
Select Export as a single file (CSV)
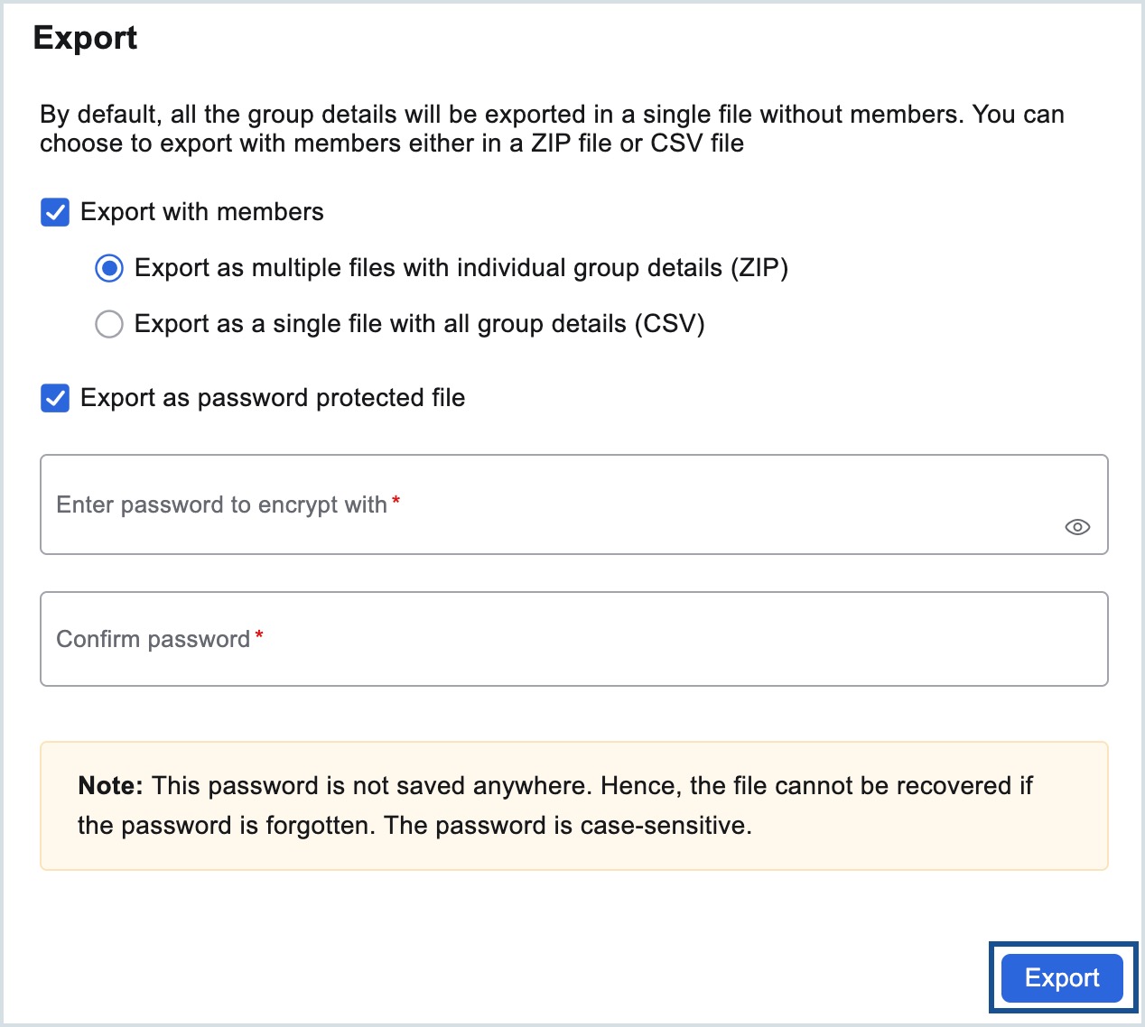tap(108, 324)
